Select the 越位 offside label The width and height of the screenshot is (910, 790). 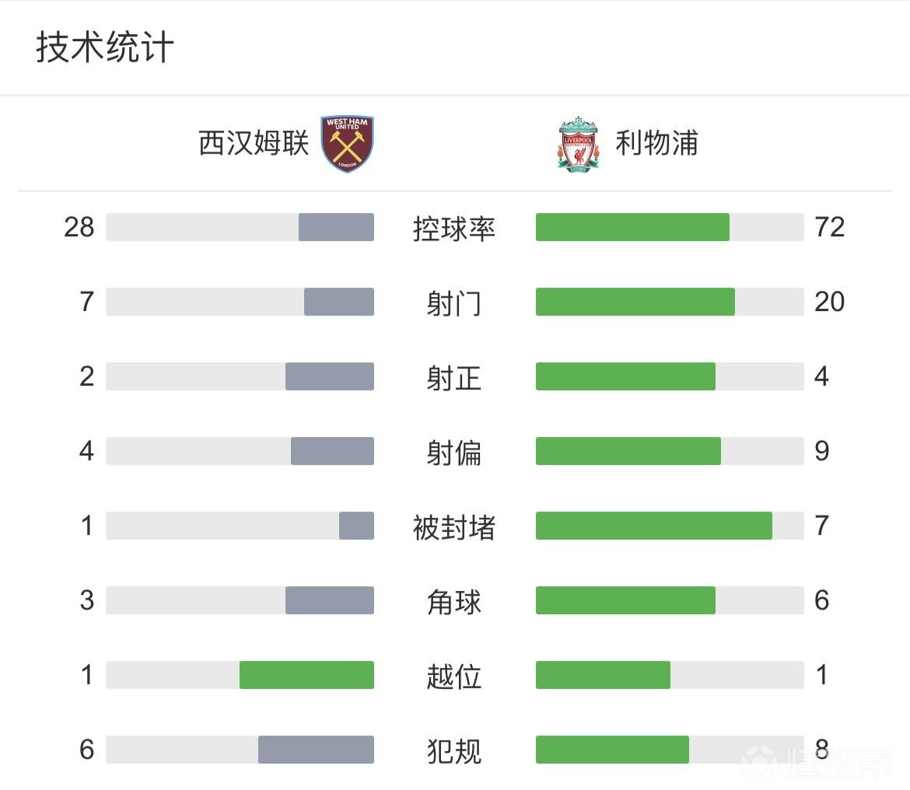(x=454, y=676)
